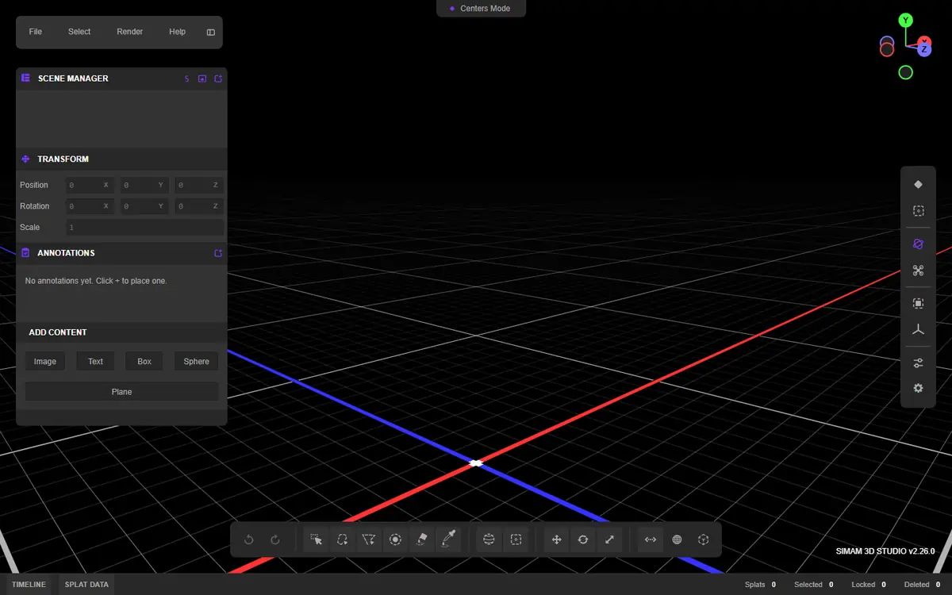Click the Scene Manager export icon
952x595 pixels.
pyautogui.click(x=218, y=79)
